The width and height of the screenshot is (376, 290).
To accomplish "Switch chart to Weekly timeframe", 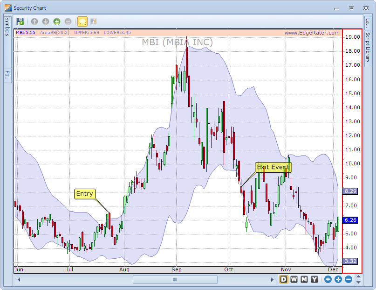I will coord(294,279).
